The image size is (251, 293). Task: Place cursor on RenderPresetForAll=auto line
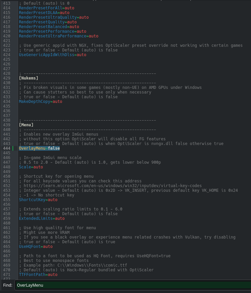(x=47, y=8)
